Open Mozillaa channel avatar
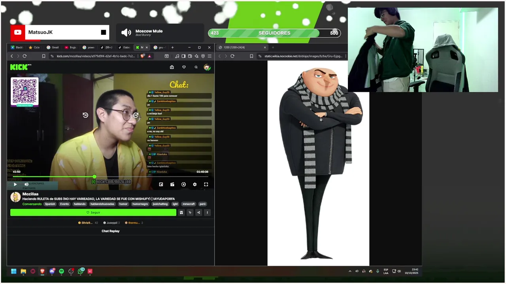This screenshot has height=284, width=506. click(x=15, y=197)
